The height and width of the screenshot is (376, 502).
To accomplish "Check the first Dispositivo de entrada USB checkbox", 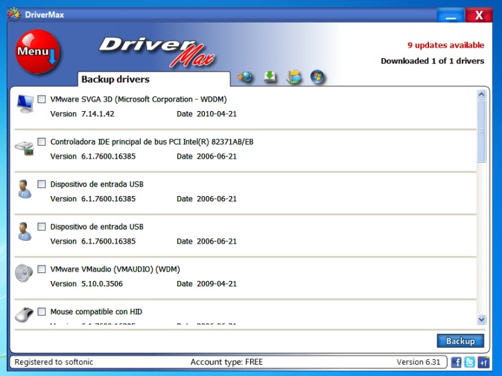I will (41, 184).
